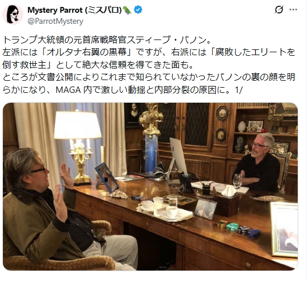Screen dimensions: 307x281
Task: Click the blue verified checkmark badge
Action: coord(138,10)
